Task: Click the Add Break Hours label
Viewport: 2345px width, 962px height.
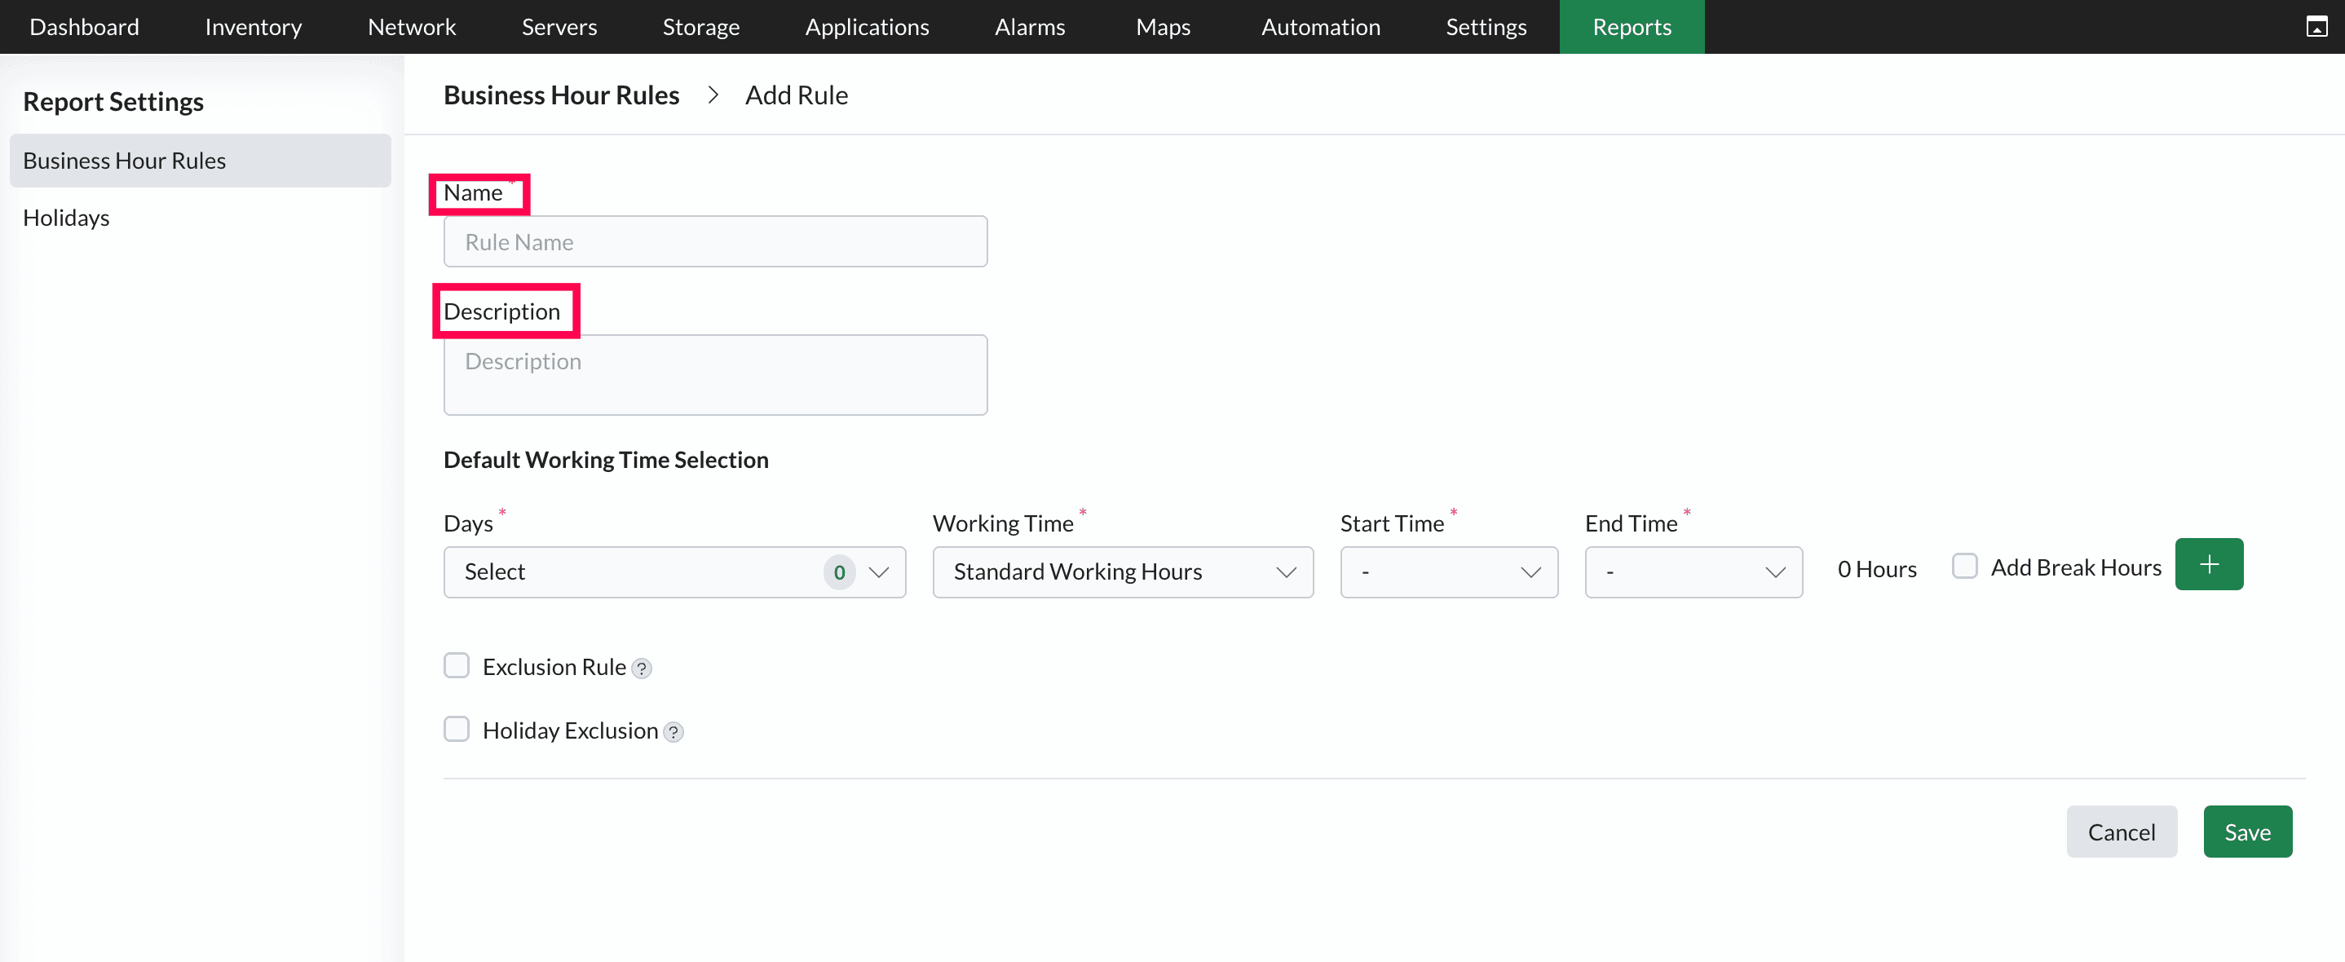Action: point(2076,567)
